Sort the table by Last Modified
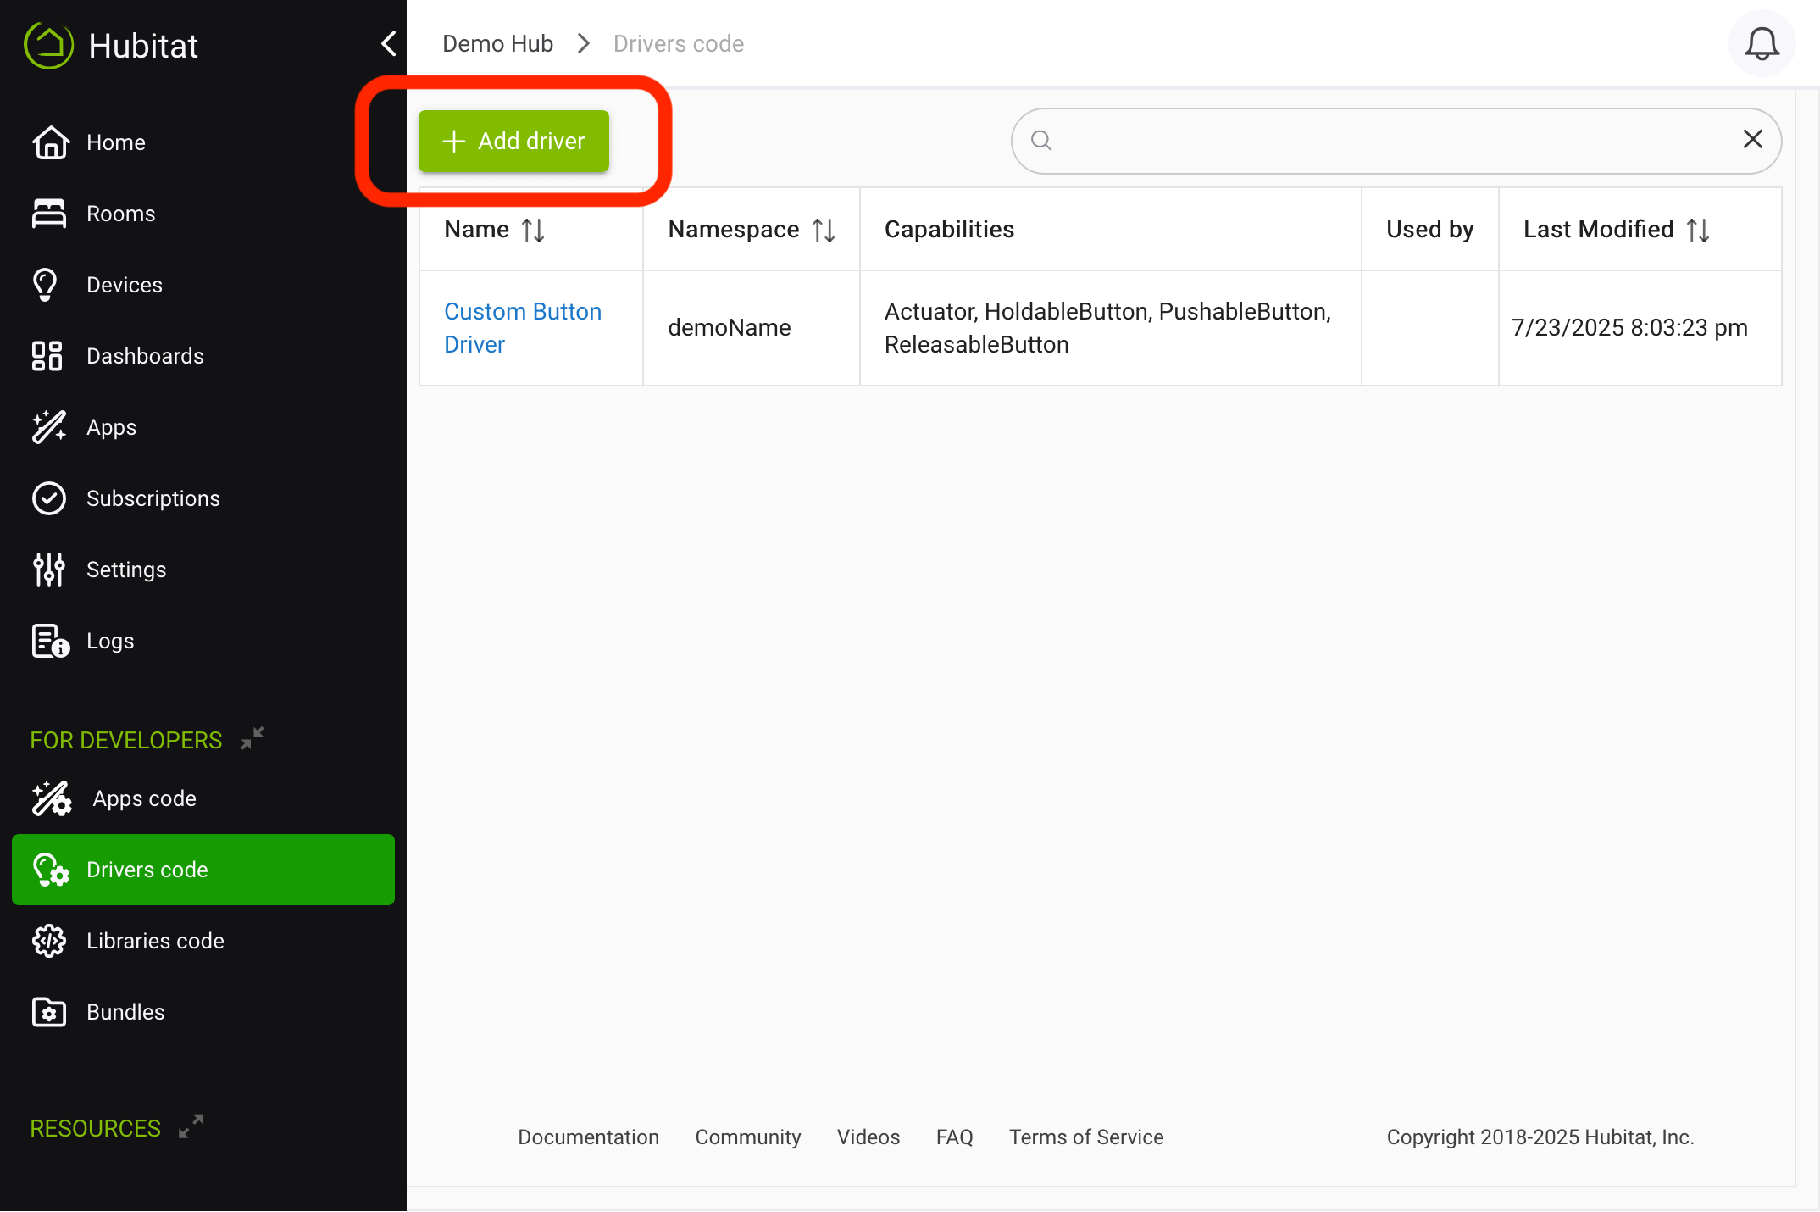 coord(1698,230)
